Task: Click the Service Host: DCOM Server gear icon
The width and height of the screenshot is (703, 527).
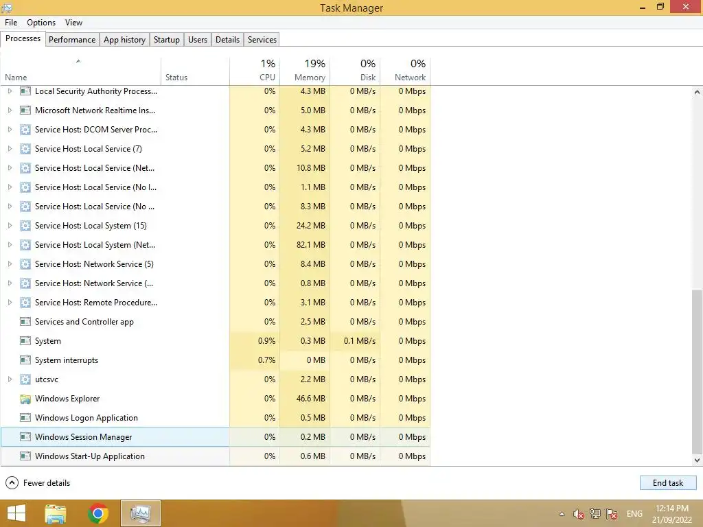Action: [x=25, y=130]
